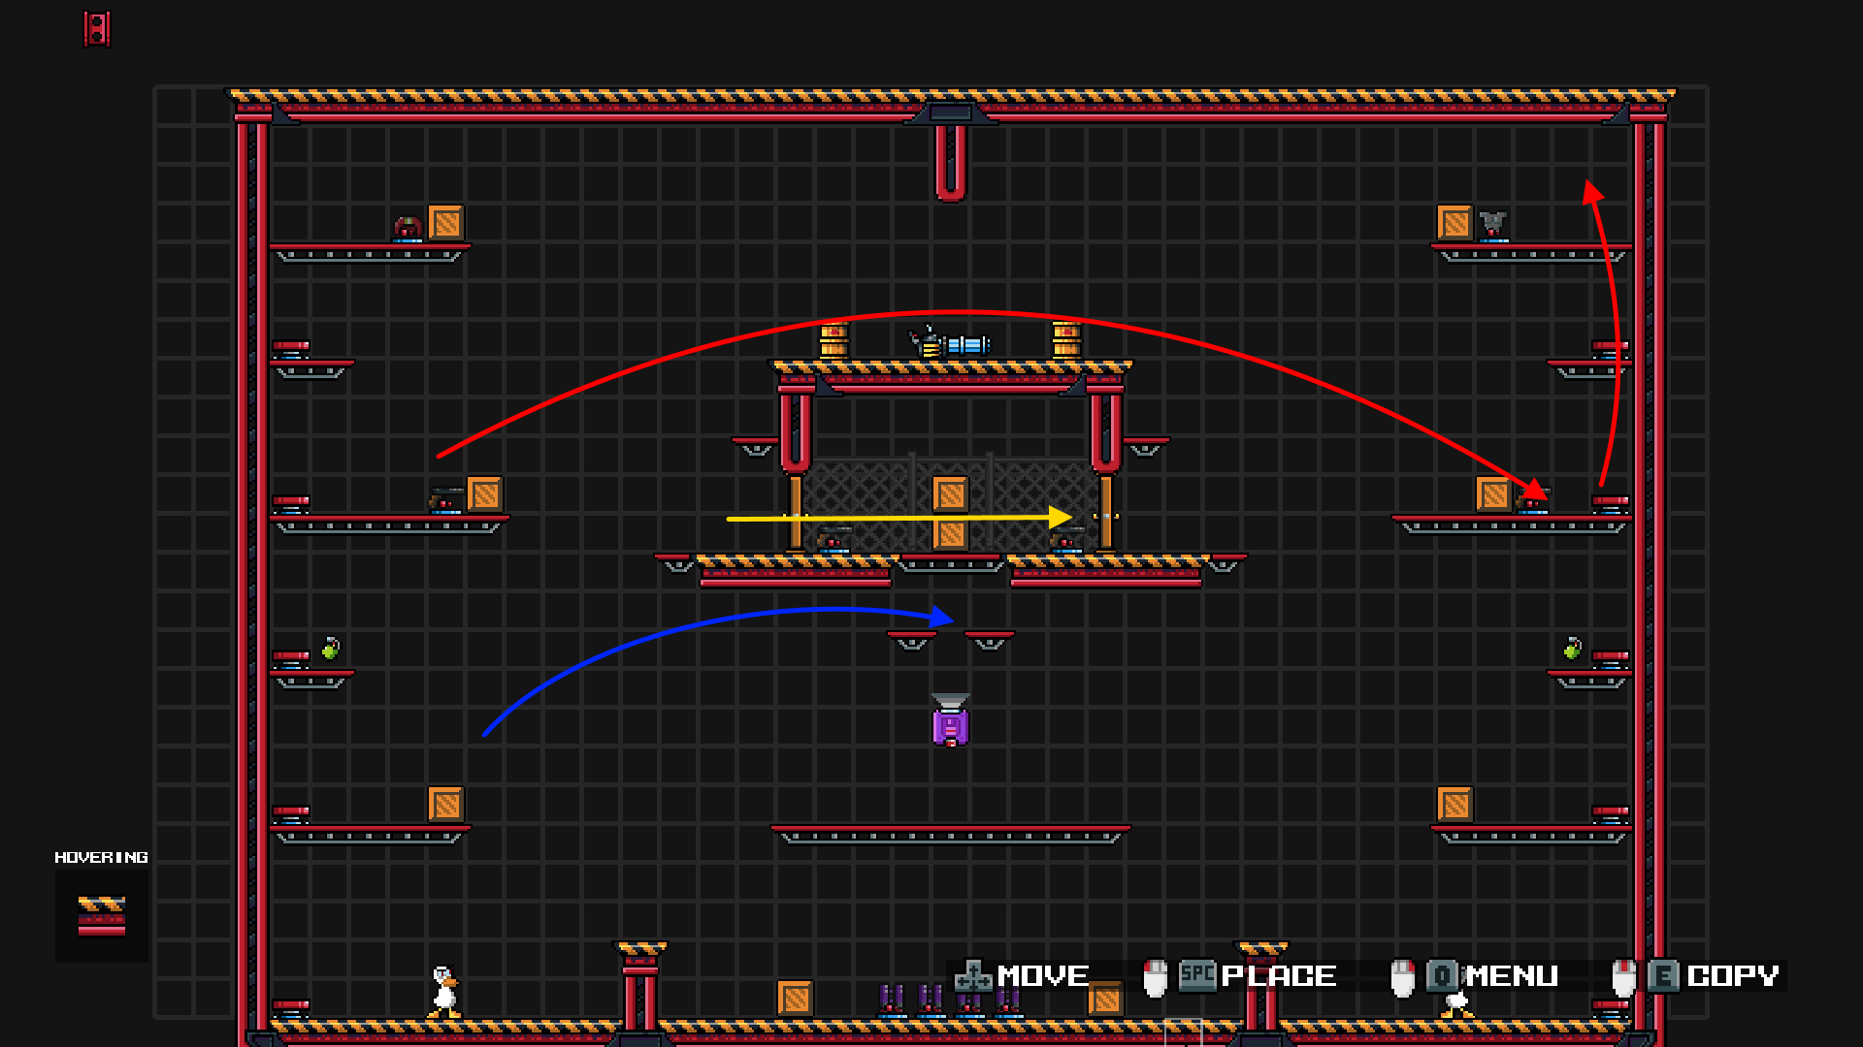Select the grey item on upper-right platform

click(x=1493, y=225)
